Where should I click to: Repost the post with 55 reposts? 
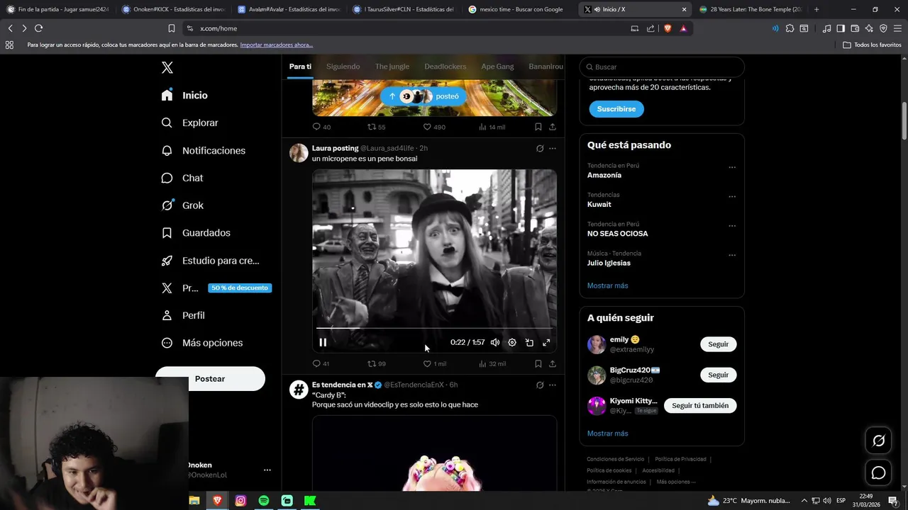(376, 127)
